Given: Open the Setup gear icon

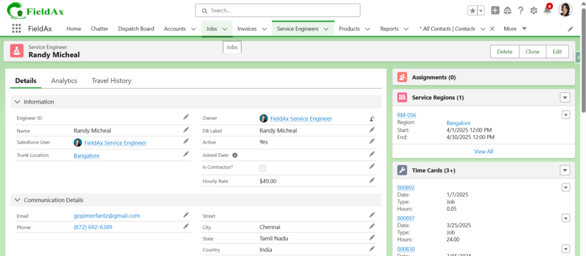Looking at the screenshot, I should (x=534, y=11).
